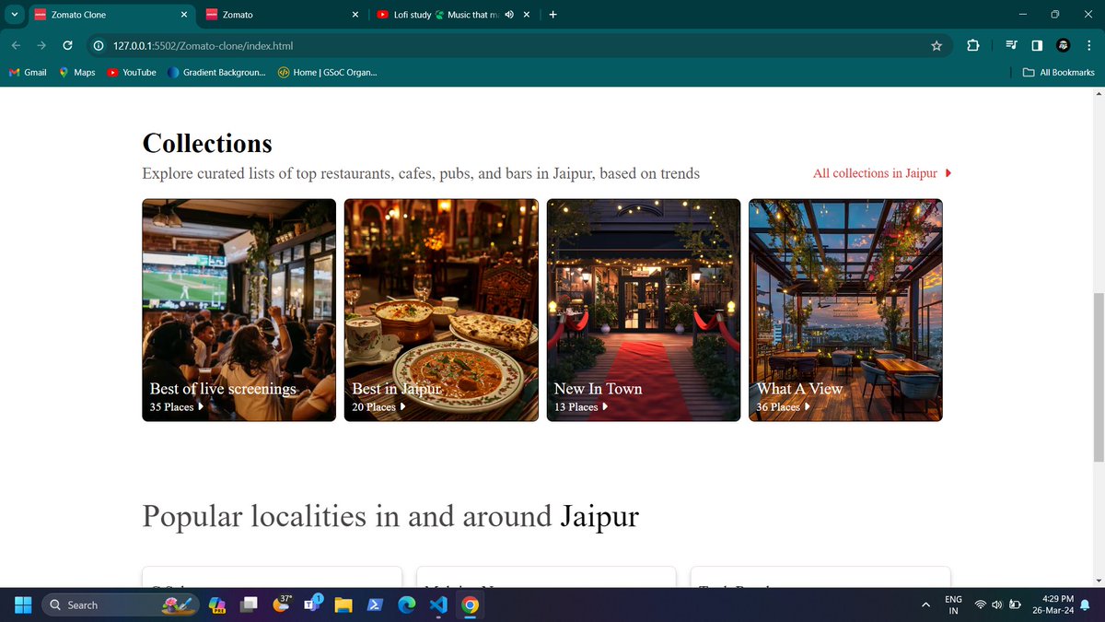The width and height of the screenshot is (1105, 622).
Task: Open the Maps bookmark
Action: click(76, 72)
